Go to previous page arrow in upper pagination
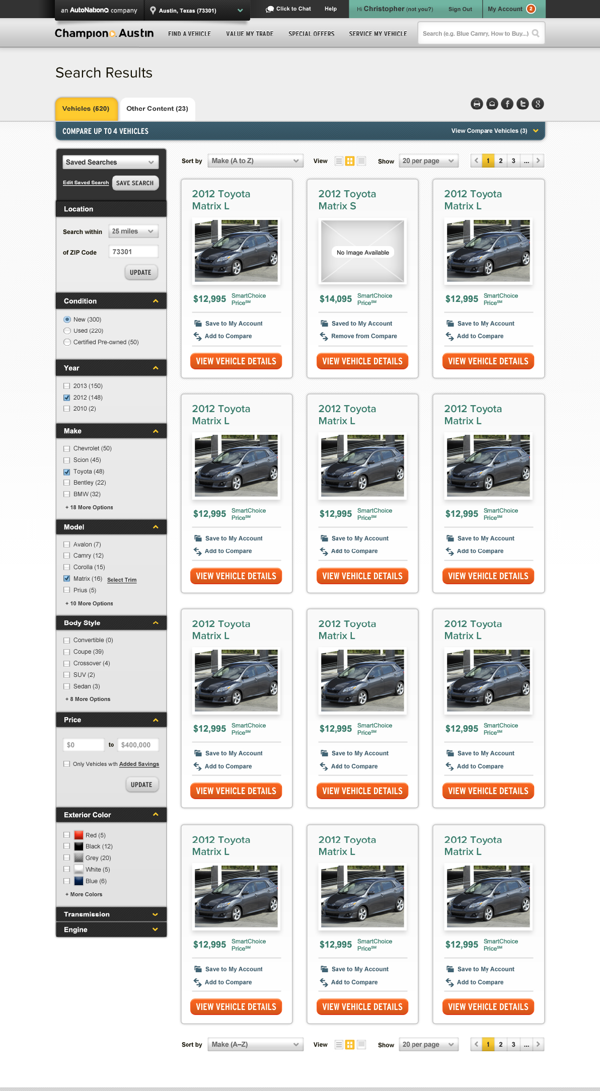 pos(476,161)
